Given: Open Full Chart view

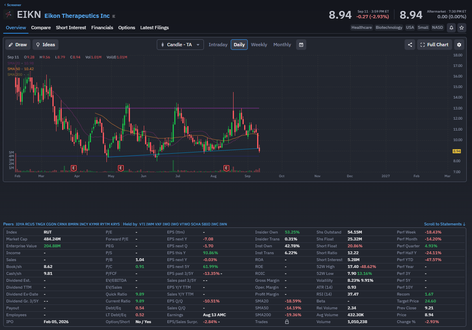Looking at the screenshot, I should (x=434, y=45).
